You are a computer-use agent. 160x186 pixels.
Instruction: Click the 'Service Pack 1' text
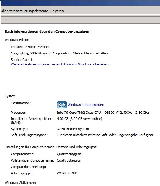[x=21, y=60]
